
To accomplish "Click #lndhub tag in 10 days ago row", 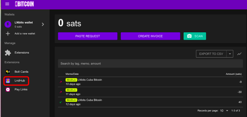I will pyautogui.click(x=71, y=80).
